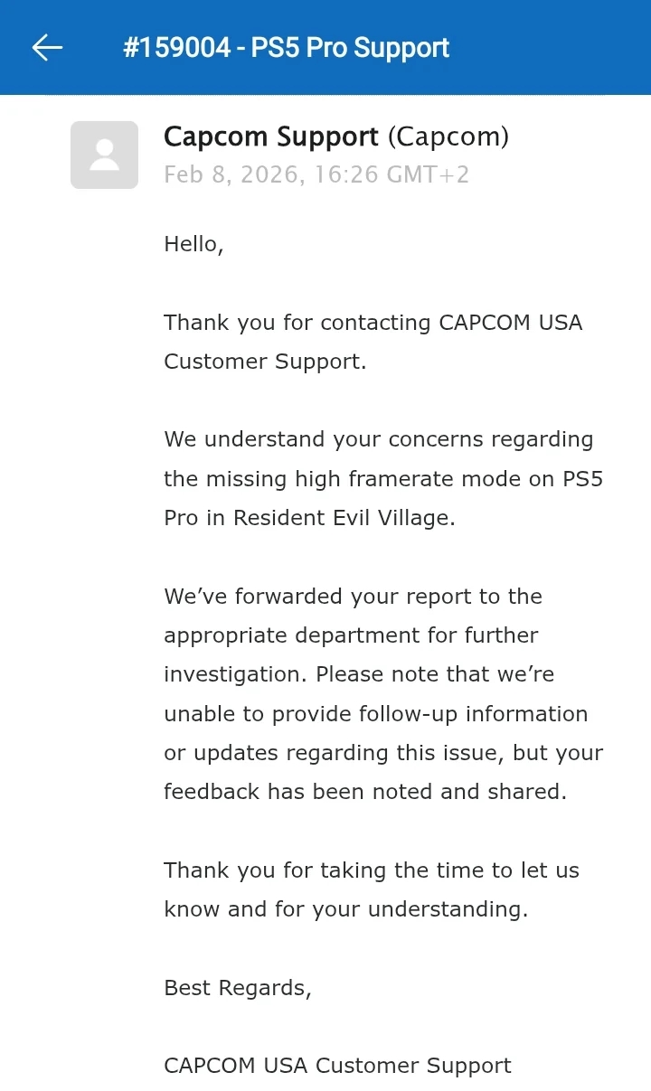Select the Best Regards closing line
This screenshot has width=651, height=1091.
click(x=237, y=987)
